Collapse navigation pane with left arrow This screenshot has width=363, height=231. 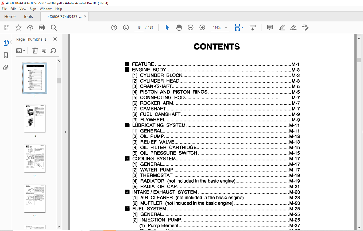tap(65, 132)
